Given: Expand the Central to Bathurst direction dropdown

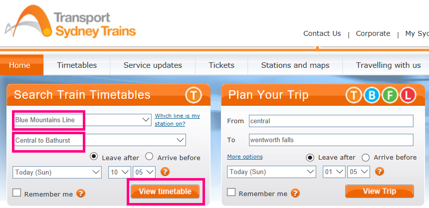Looking at the screenshot, I should click(x=99, y=140).
